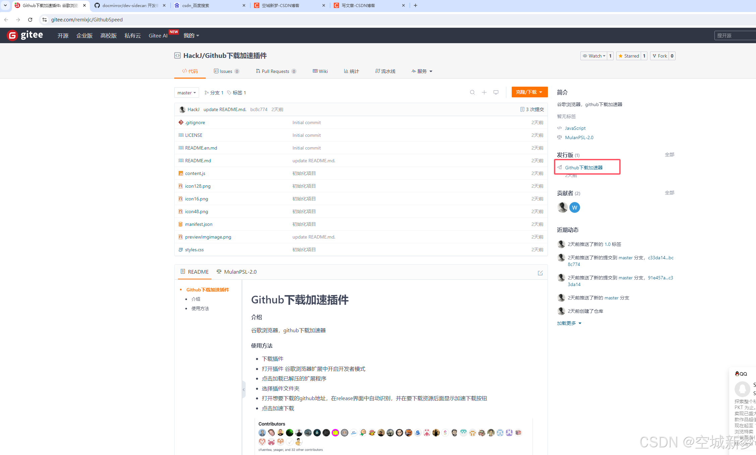Screen dimensions: 756x455
Task: Open the Github下载加速器 release link
Action: (x=583, y=168)
